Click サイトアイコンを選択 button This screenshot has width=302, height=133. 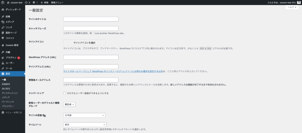click(84, 43)
